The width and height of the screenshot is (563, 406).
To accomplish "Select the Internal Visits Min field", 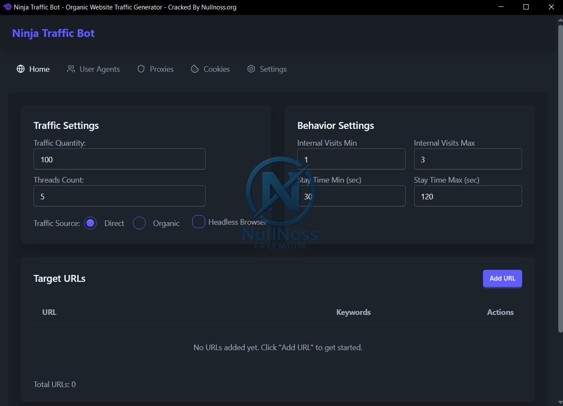I will (x=351, y=159).
